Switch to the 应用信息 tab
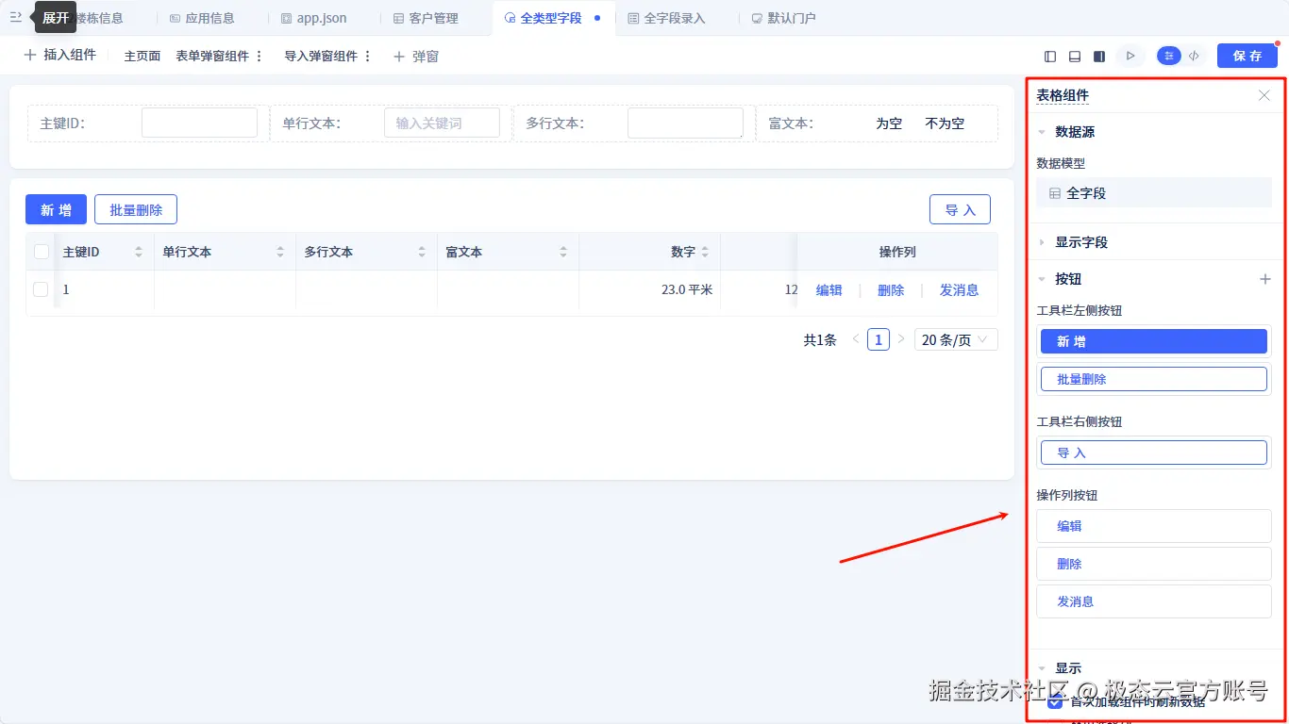The image size is (1289, 724). click(202, 18)
